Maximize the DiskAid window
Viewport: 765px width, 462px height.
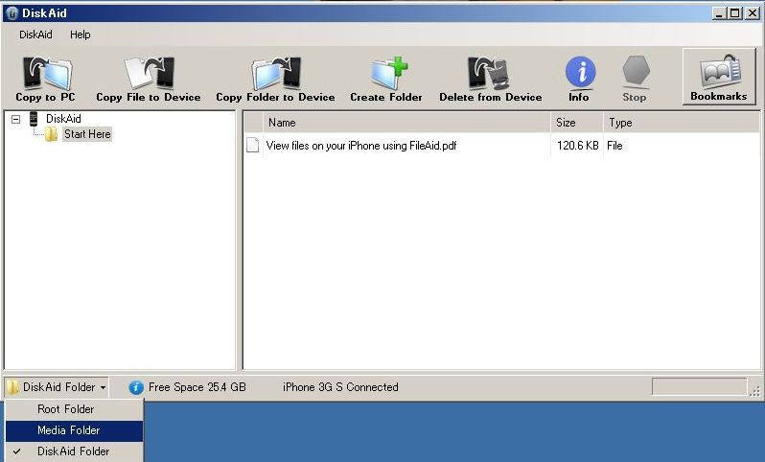click(734, 13)
